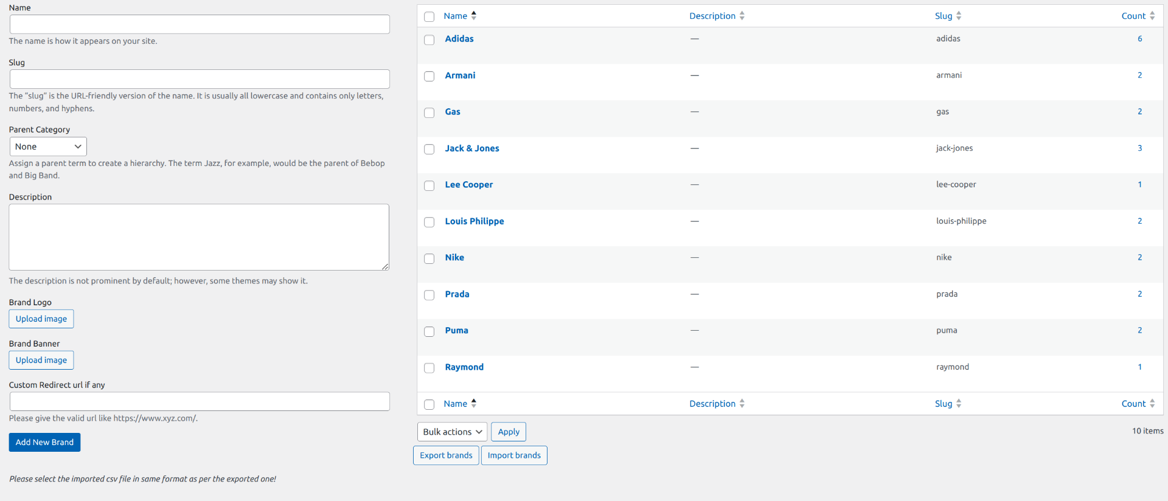Sort table by top Slug header arrows

point(959,16)
